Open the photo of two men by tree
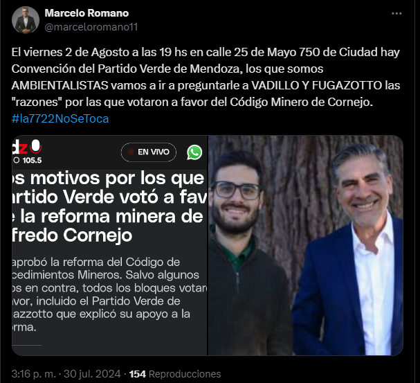420x383 pixels. (x=306, y=245)
